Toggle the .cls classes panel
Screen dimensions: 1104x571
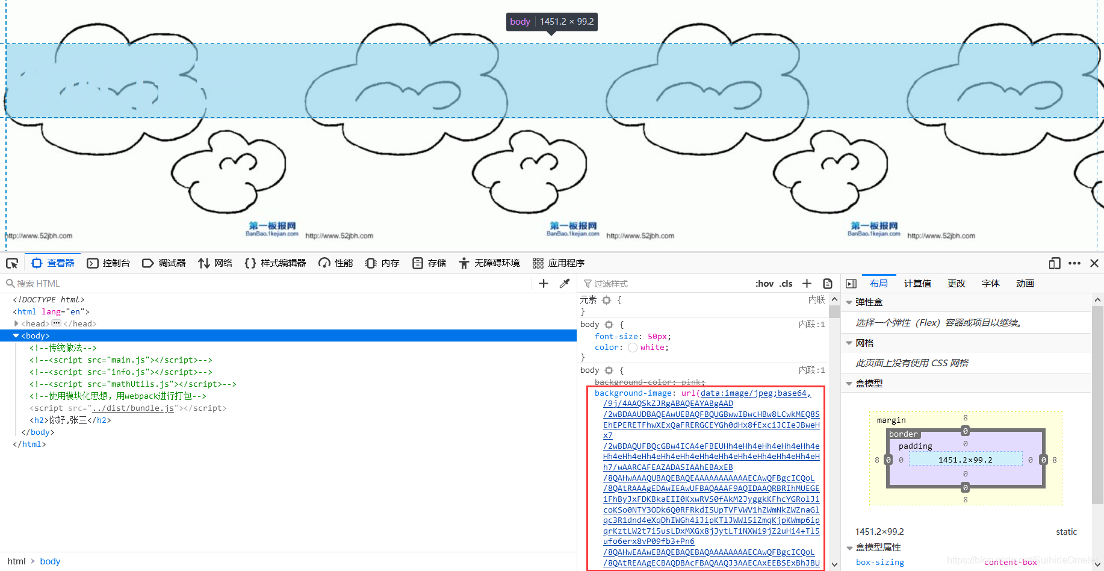[x=786, y=284]
